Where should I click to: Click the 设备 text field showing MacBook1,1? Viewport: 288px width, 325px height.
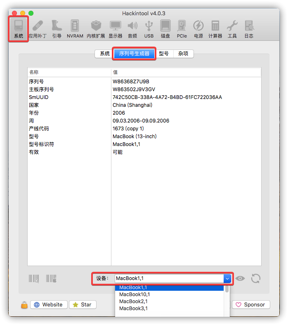tap(169, 278)
